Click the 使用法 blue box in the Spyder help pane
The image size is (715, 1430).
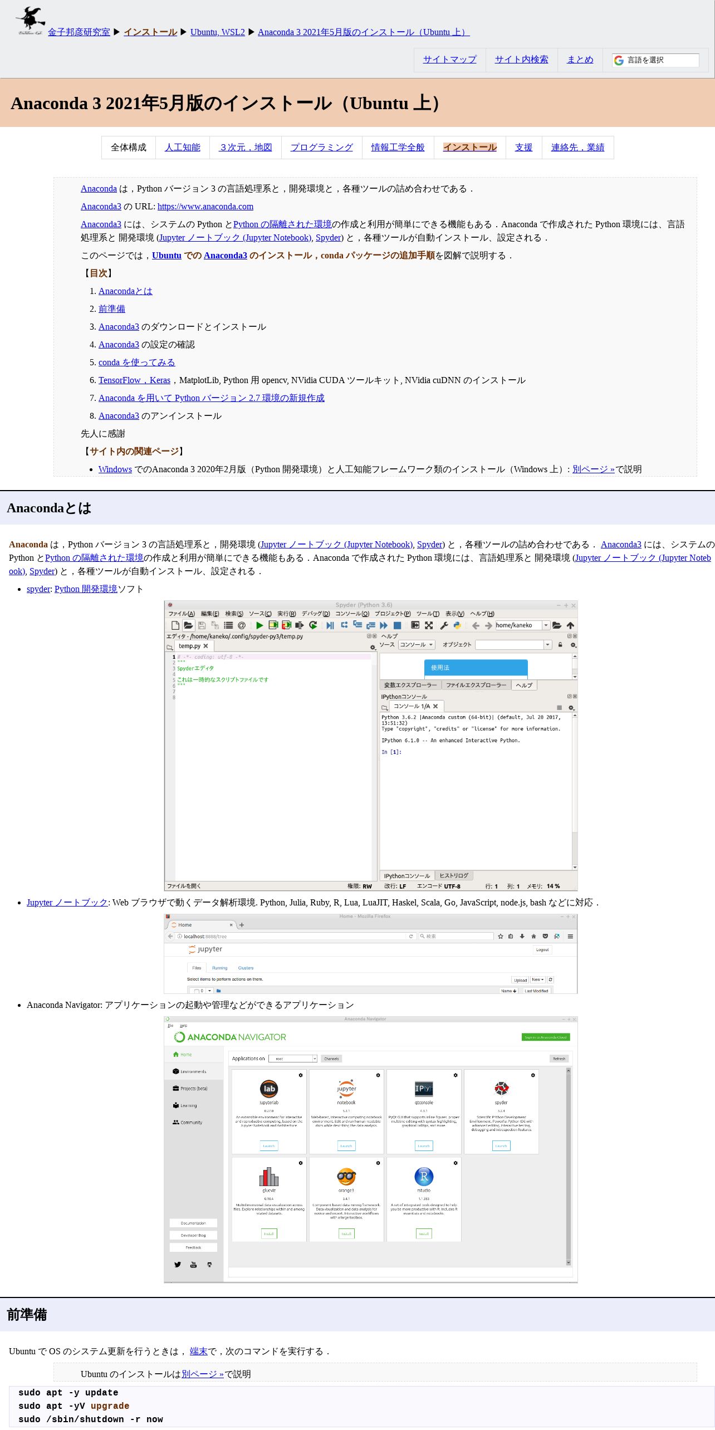point(476,668)
